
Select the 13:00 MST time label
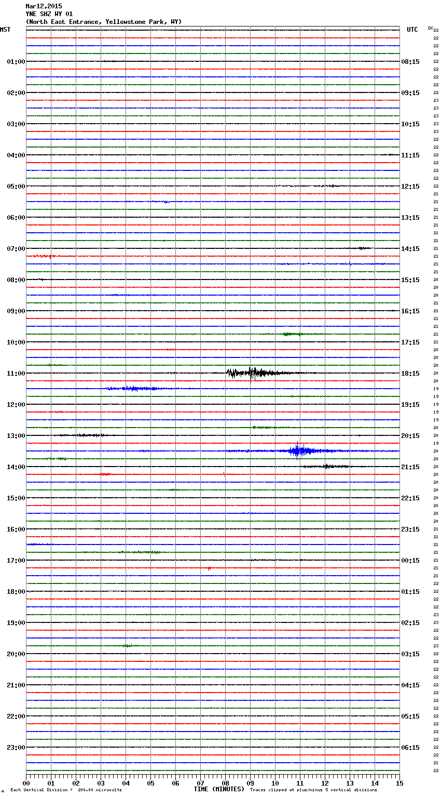click(16, 436)
